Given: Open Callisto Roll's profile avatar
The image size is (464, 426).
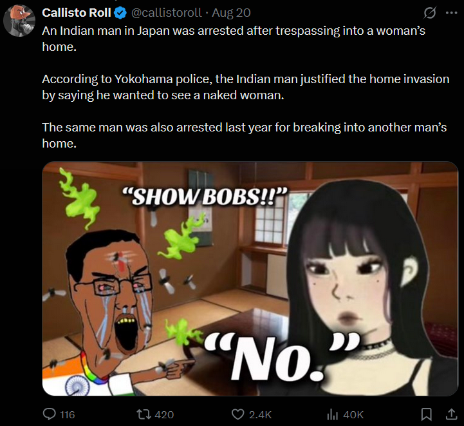Looking at the screenshot, I should pyautogui.click(x=19, y=21).
